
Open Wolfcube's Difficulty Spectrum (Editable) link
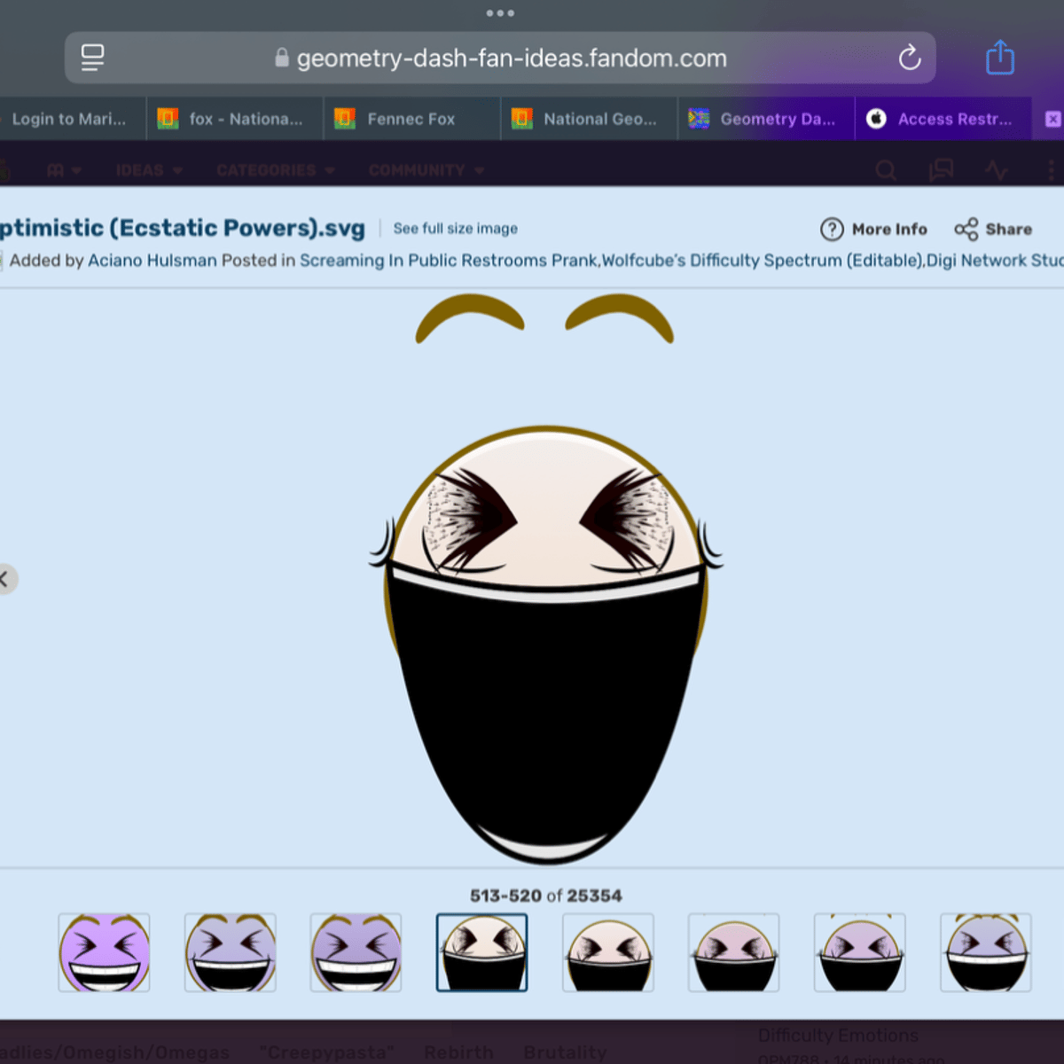click(763, 261)
